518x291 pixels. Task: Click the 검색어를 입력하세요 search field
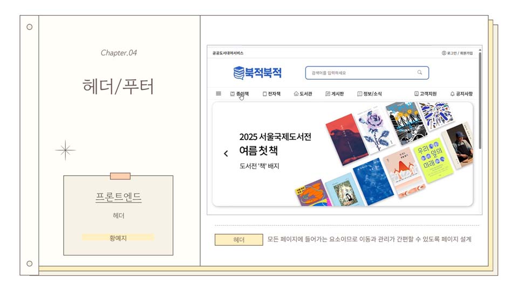[x=367, y=73]
